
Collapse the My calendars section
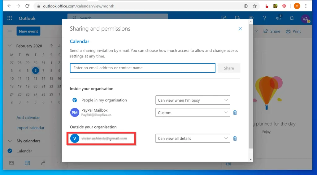pos(10,141)
